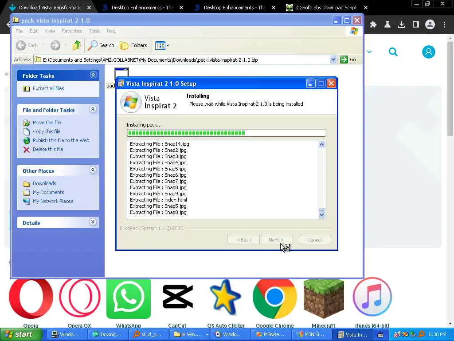The image size is (454, 341).
Task: Click the Next > button in setup
Action: pos(276,240)
